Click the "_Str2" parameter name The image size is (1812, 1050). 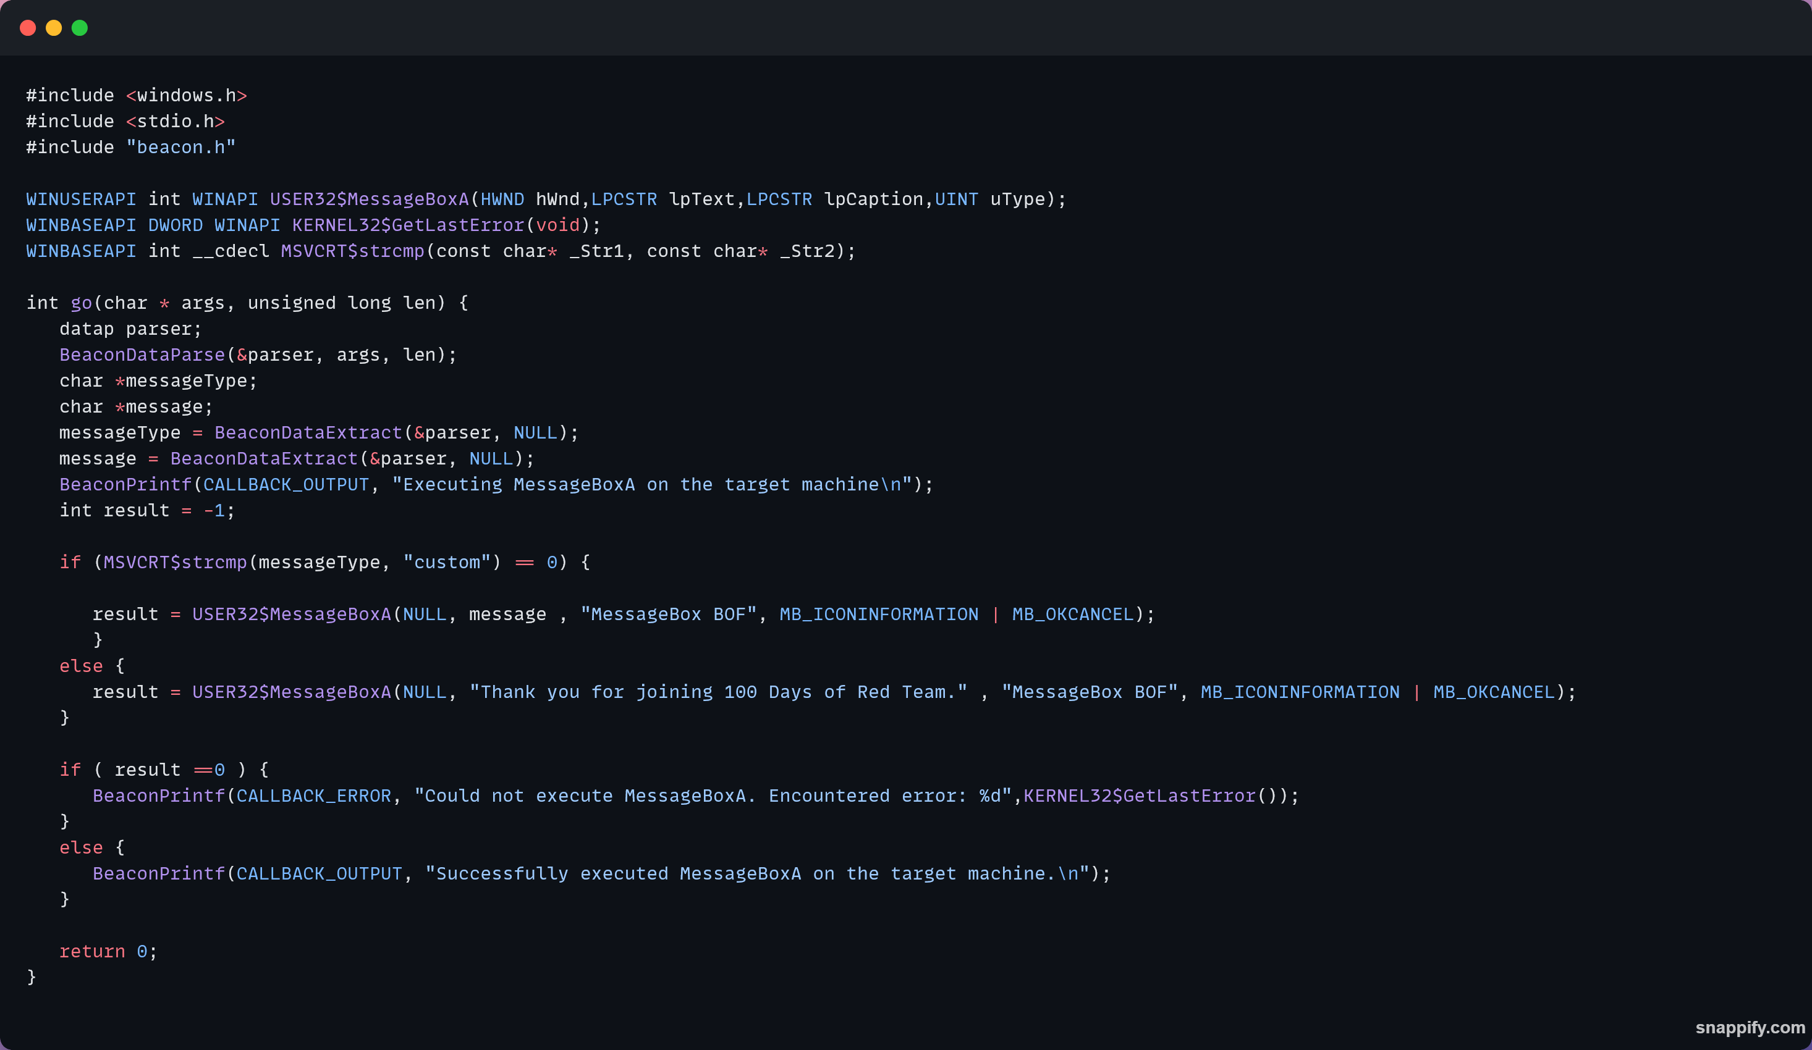click(x=807, y=251)
